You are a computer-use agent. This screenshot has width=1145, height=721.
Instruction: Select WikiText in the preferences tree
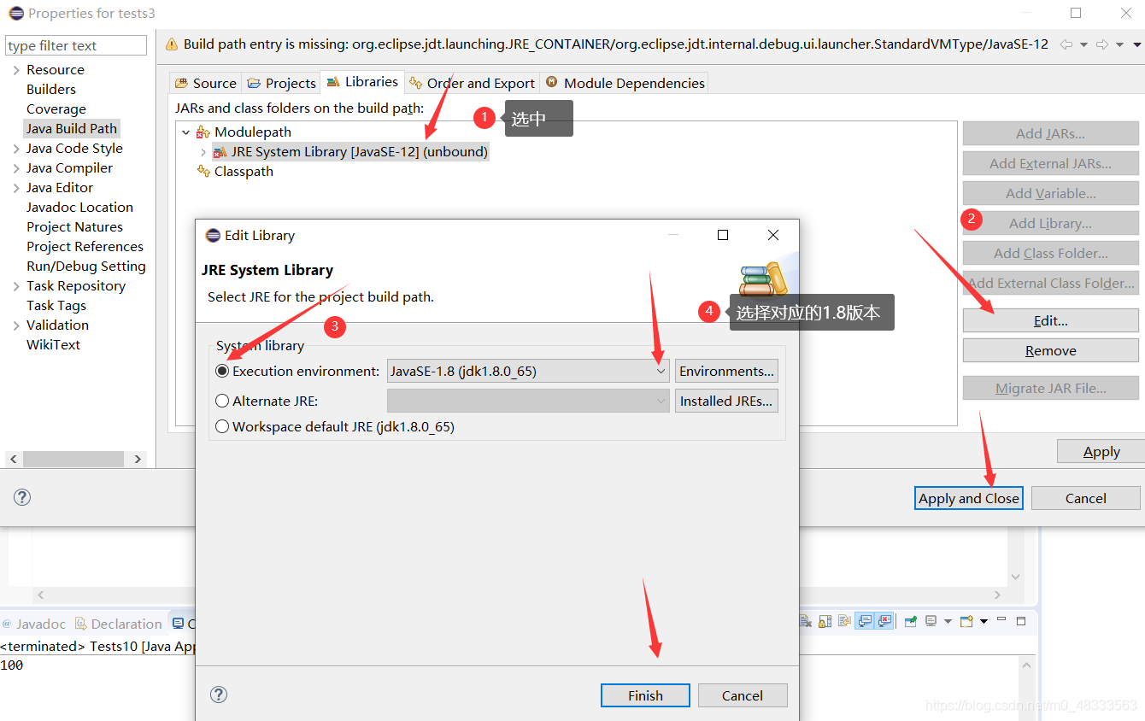coord(54,345)
